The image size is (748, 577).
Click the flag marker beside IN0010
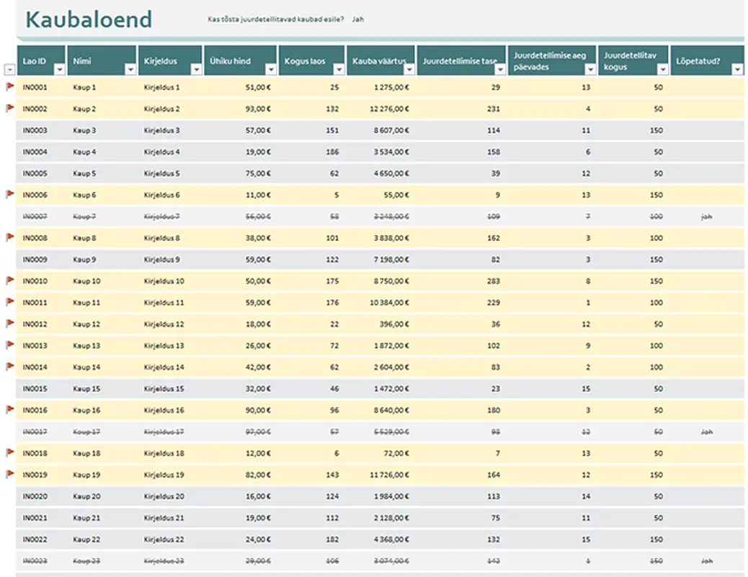10,281
